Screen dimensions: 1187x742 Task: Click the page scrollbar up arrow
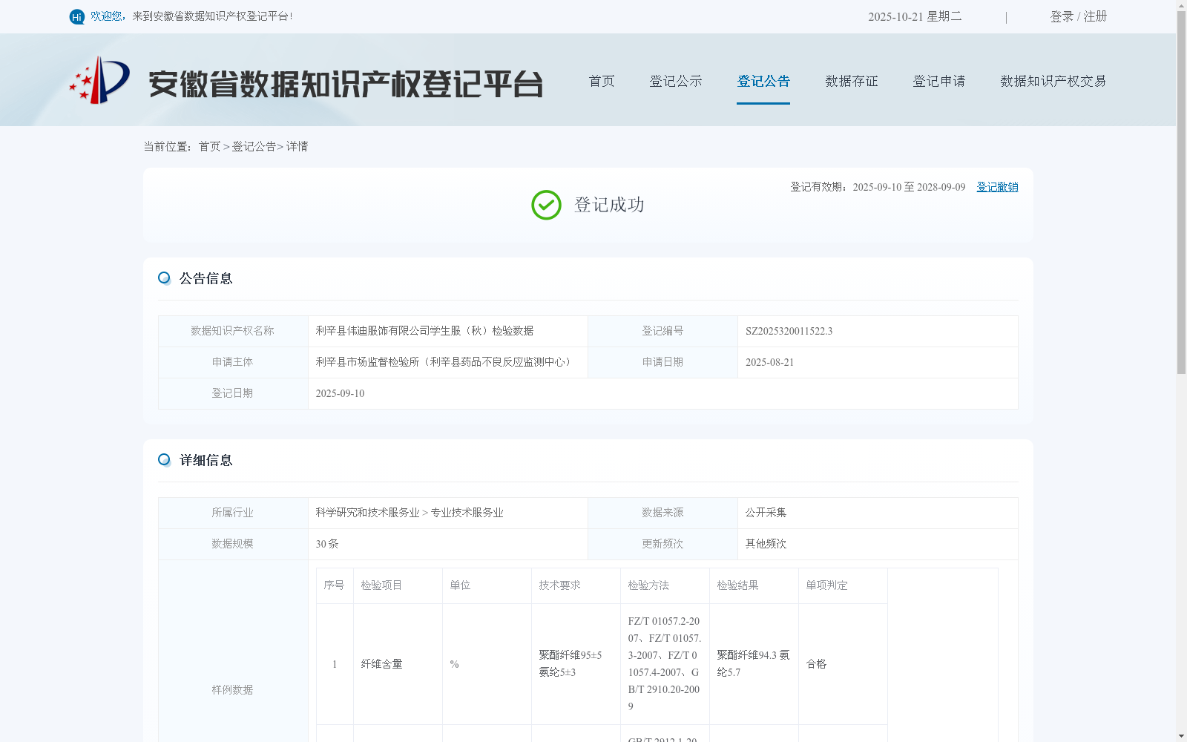click(x=1181, y=6)
